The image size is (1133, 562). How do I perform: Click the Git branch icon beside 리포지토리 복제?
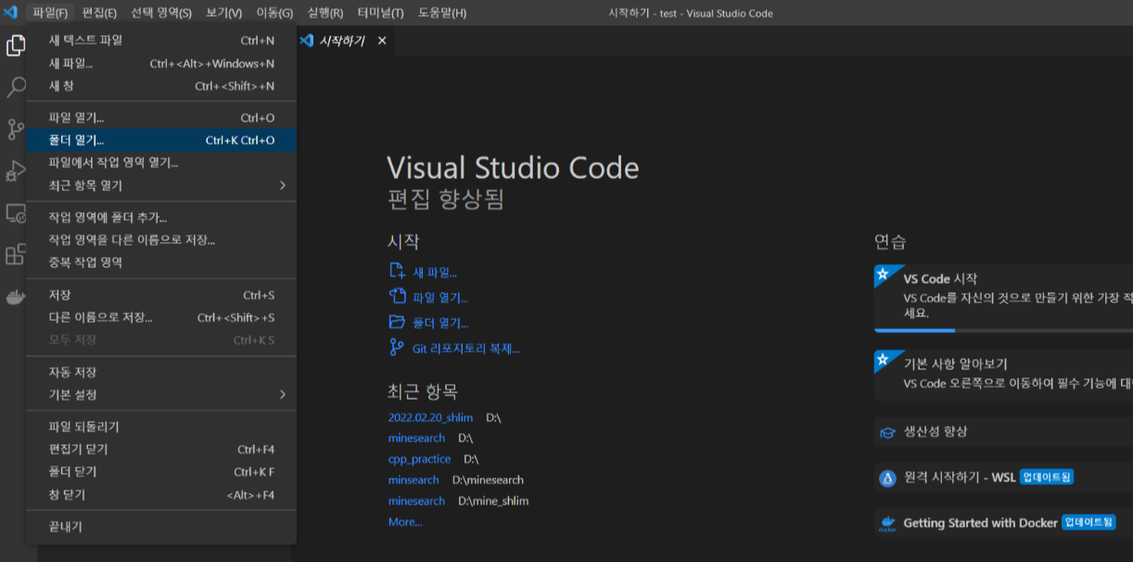(397, 348)
